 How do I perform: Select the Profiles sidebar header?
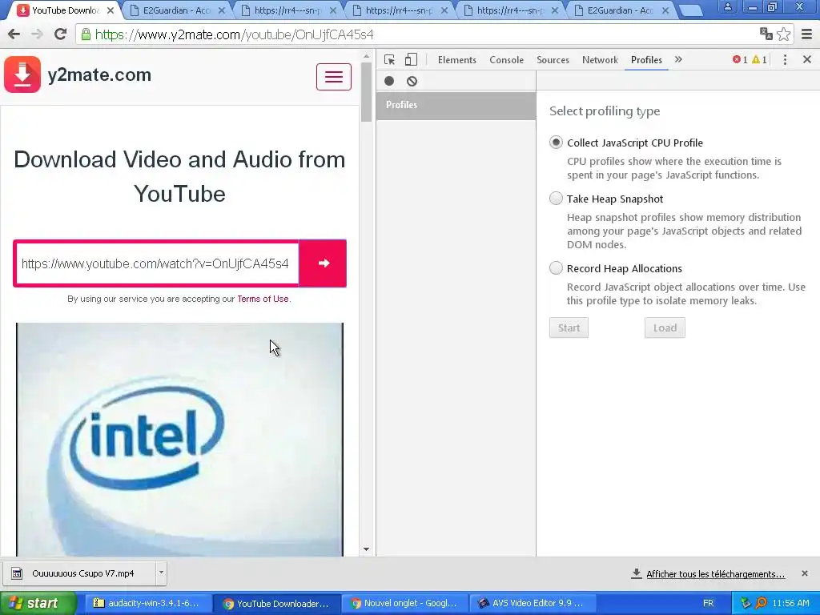coord(456,105)
